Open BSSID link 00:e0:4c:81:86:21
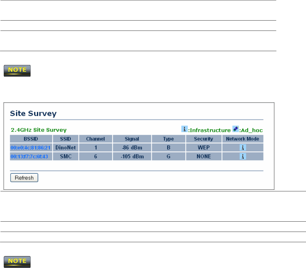The height and width of the screenshot is (268, 306). 31,148
